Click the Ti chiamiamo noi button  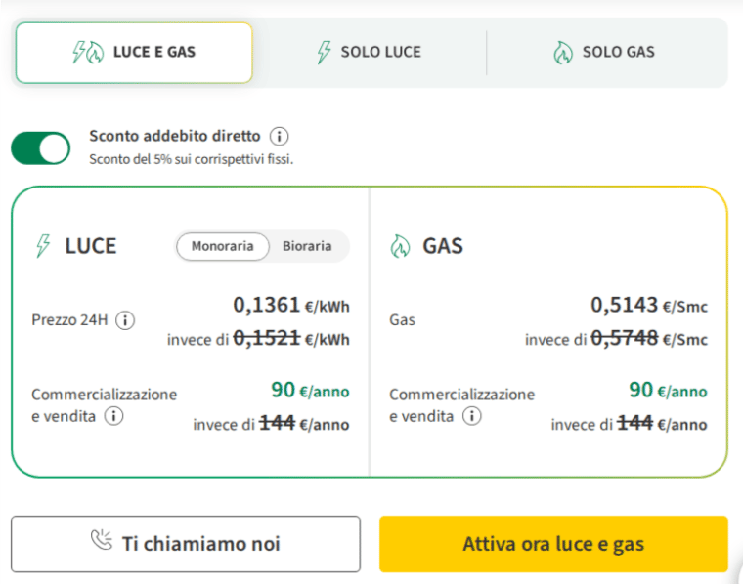(x=186, y=544)
